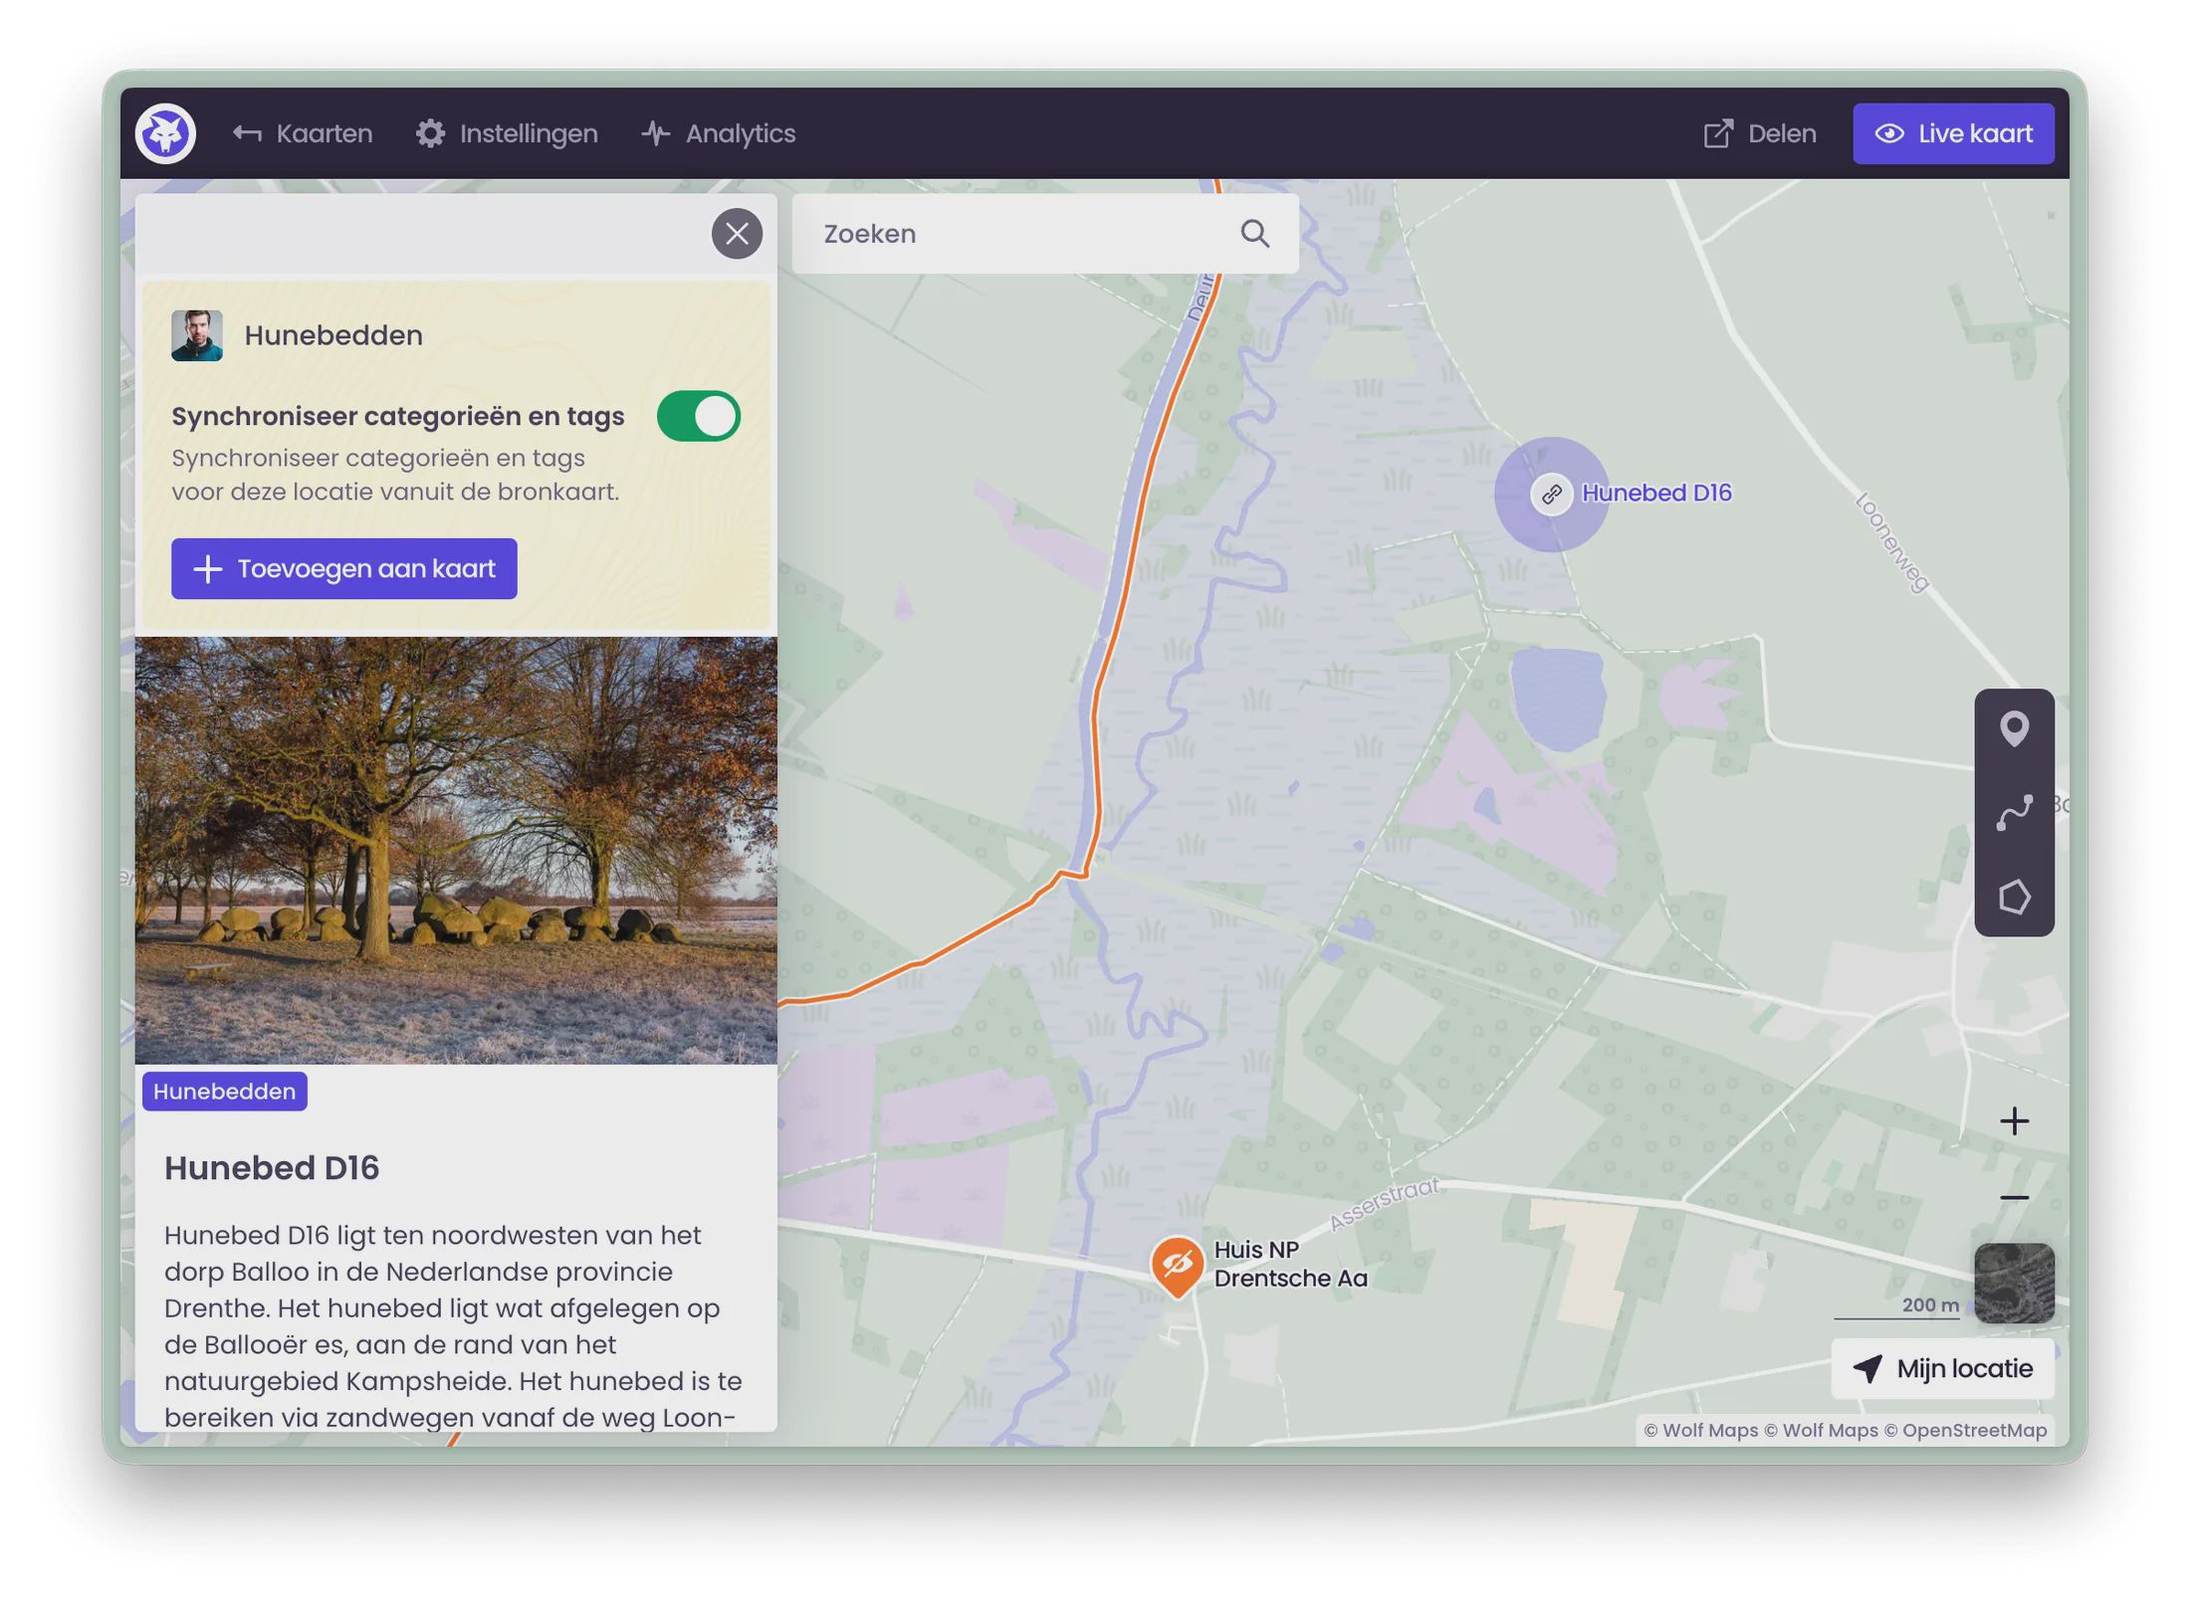Zoom out on the map

[x=2015, y=1197]
